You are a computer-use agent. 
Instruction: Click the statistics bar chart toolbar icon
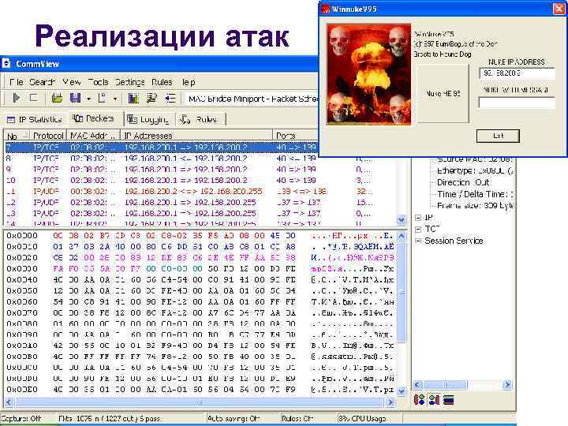point(133,98)
